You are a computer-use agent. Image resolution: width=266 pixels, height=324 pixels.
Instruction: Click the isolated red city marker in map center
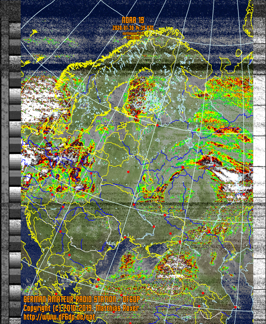pos(128,172)
